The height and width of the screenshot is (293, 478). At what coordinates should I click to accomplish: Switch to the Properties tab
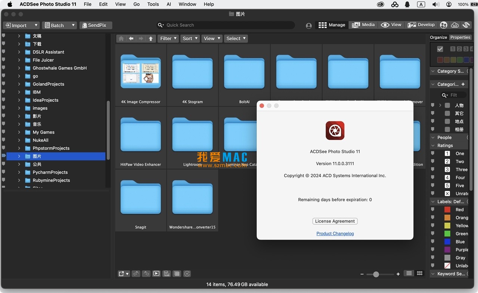tap(460, 37)
